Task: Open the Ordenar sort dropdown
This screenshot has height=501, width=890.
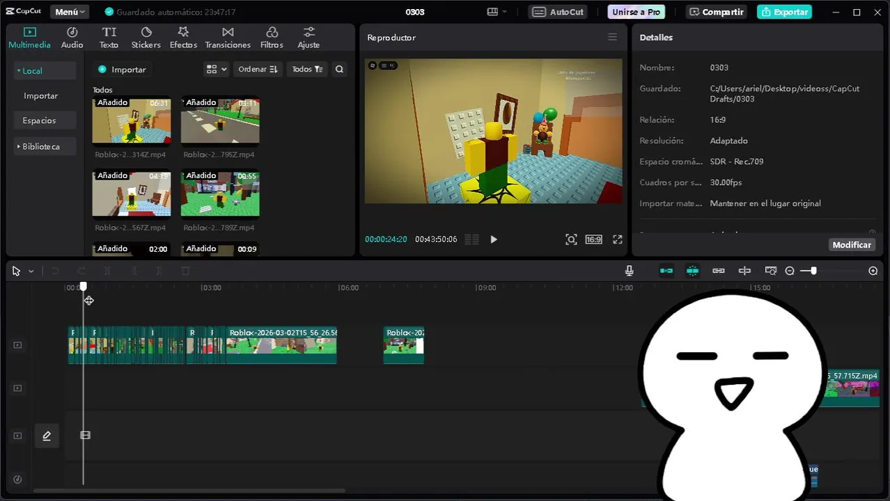Action: tap(258, 70)
